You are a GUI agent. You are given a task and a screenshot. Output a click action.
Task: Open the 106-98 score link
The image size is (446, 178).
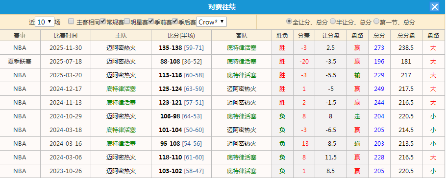tap(170, 116)
